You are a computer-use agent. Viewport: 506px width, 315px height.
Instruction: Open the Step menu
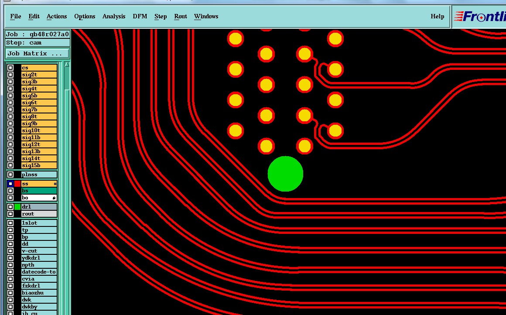[161, 17]
